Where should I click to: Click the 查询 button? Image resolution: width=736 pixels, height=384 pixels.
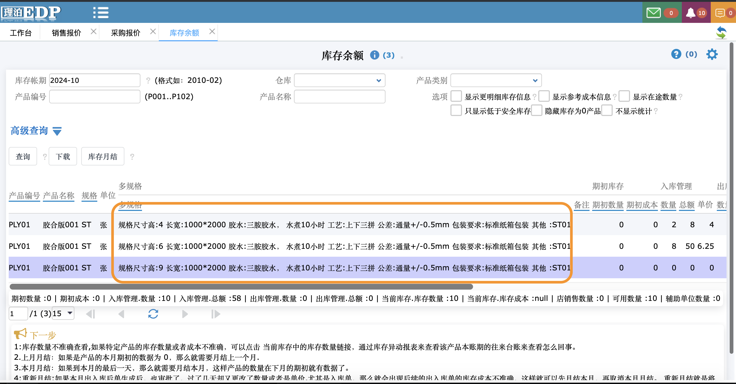(23, 156)
